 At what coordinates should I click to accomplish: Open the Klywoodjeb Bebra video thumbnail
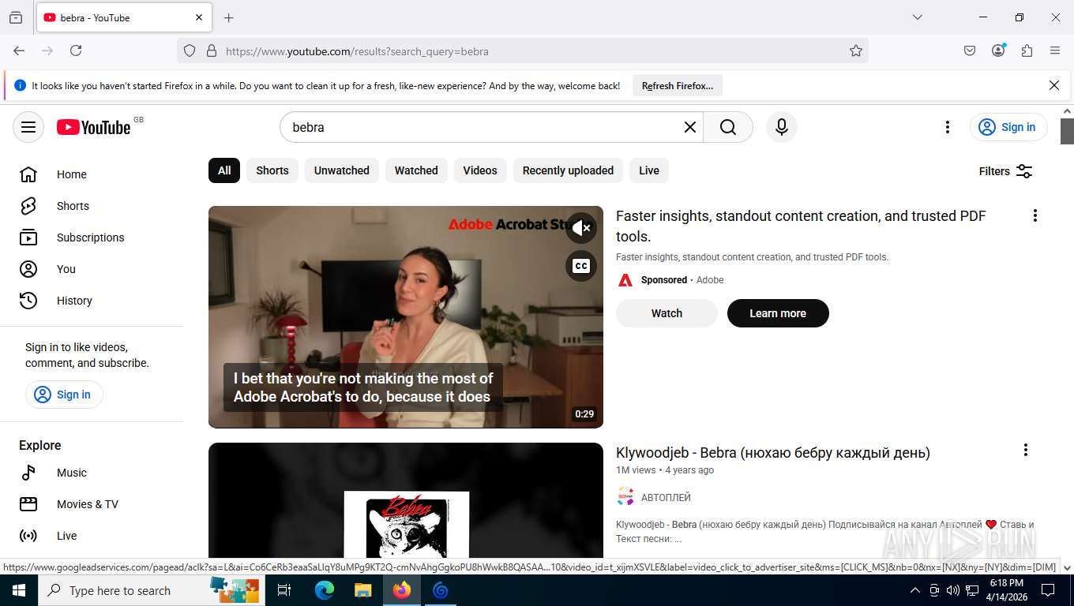pyautogui.click(x=406, y=500)
